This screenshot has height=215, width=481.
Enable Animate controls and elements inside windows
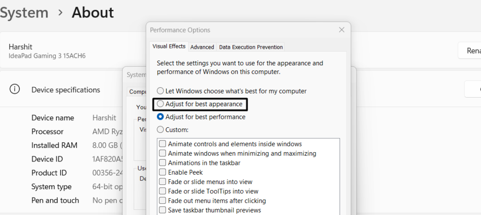[x=163, y=144]
